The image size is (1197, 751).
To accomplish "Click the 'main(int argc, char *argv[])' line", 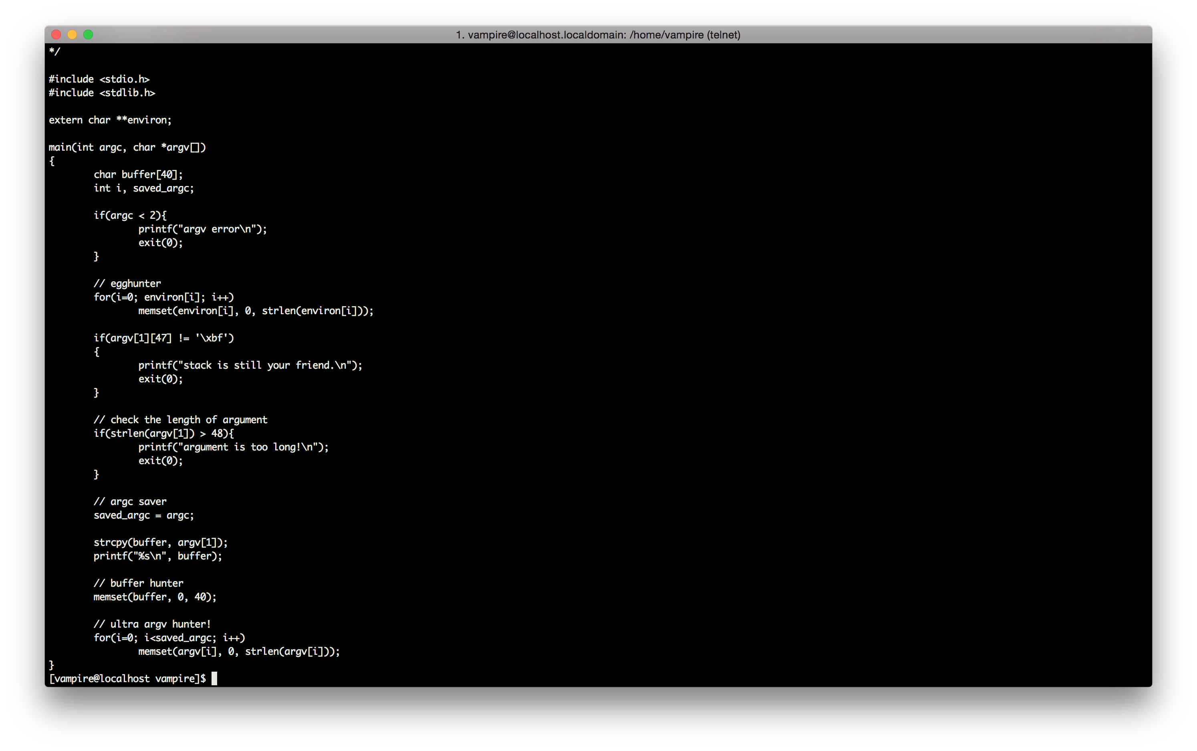I will coord(127,147).
